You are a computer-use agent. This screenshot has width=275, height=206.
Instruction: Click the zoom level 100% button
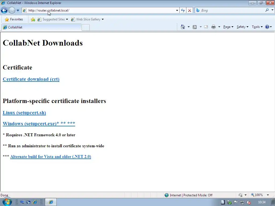click(257, 195)
